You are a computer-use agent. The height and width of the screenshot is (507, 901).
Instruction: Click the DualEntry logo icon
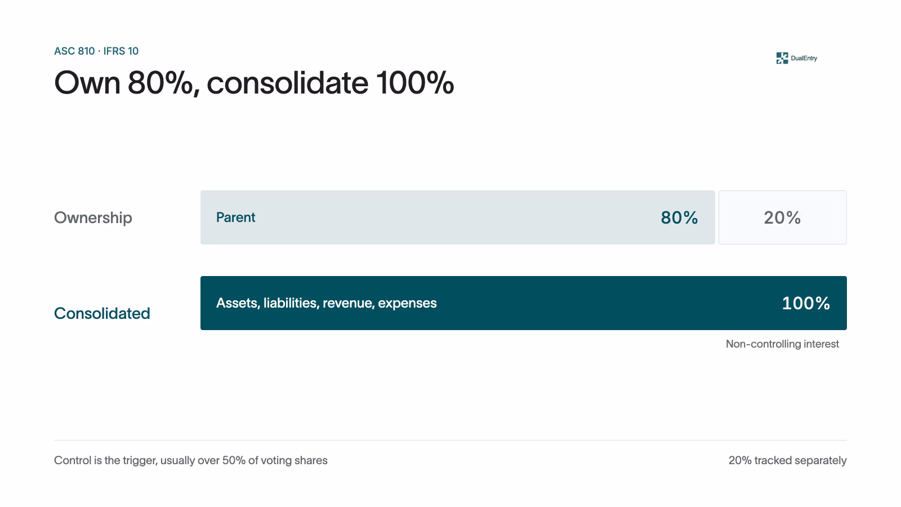[x=782, y=58]
